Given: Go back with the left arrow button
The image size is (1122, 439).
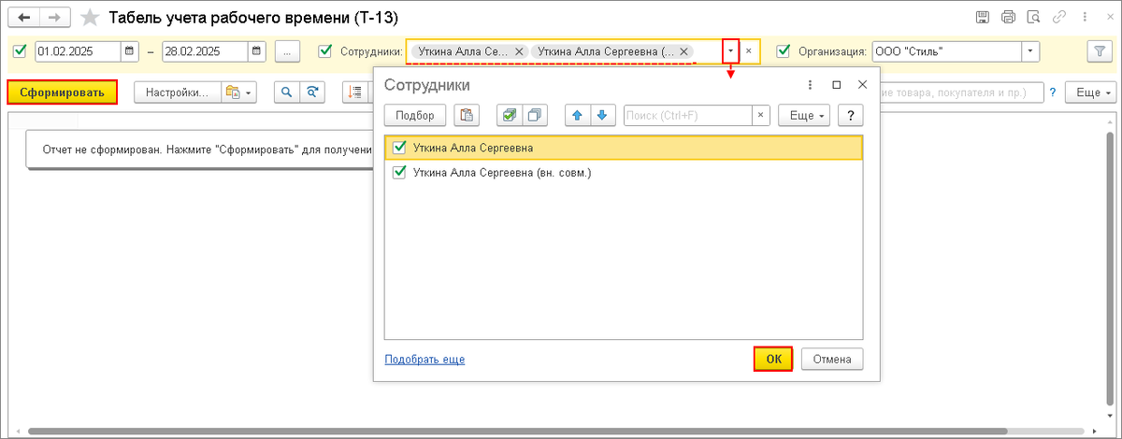Looking at the screenshot, I should tap(24, 18).
